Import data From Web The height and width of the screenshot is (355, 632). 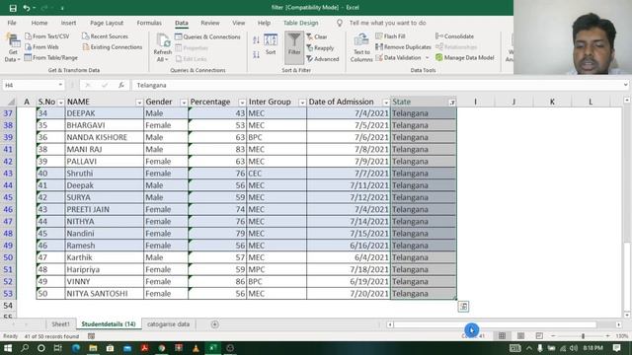click(x=41, y=47)
